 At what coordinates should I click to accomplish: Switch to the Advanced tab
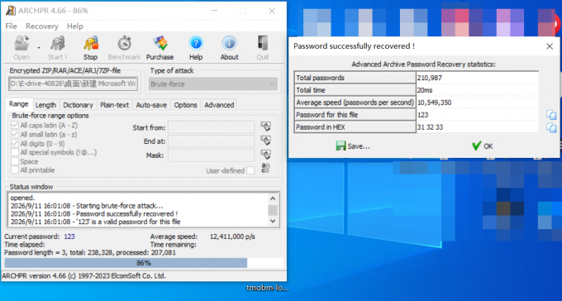click(219, 105)
